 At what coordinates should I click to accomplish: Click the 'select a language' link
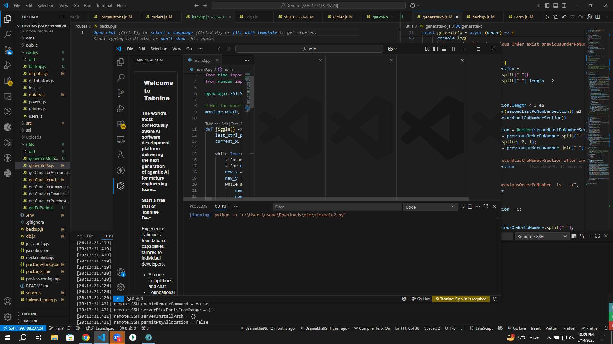[x=171, y=33]
